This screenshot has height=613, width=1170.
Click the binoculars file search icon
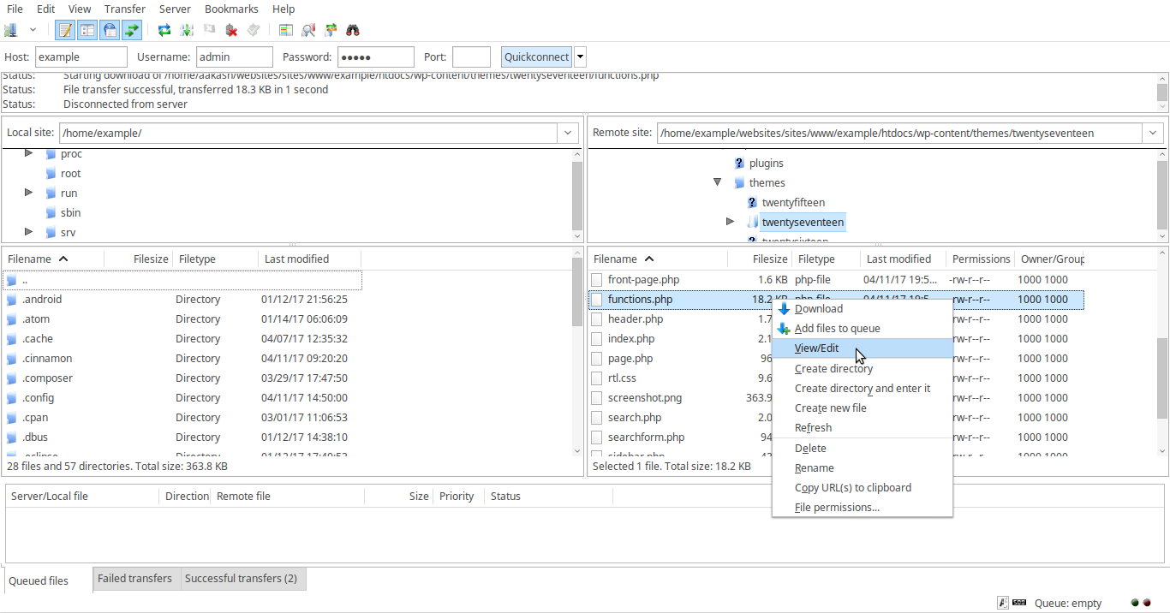[x=353, y=30]
